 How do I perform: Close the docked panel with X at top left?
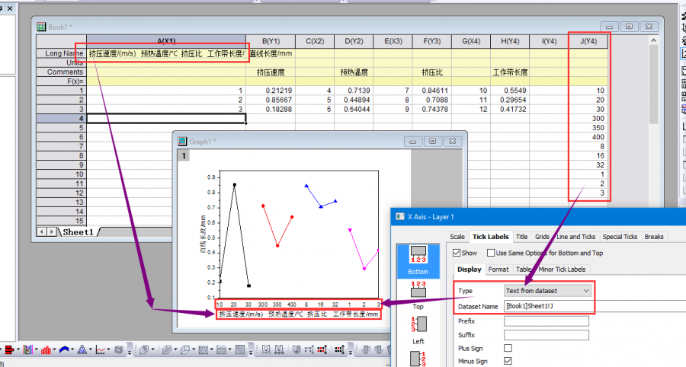pyautogui.click(x=10, y=8)
